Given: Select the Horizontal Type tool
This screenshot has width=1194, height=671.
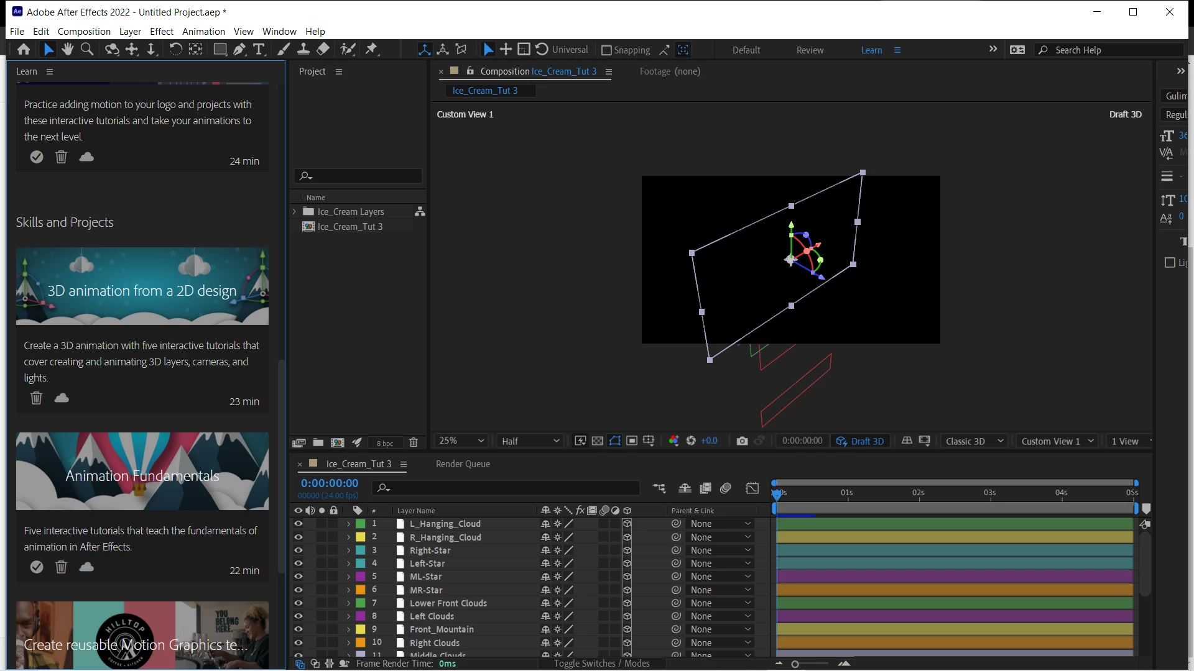Looking at the screenshot, I should (259, 50).
